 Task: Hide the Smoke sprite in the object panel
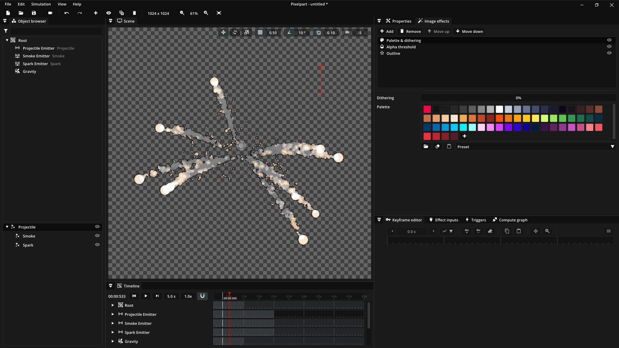tap(97, 236)
